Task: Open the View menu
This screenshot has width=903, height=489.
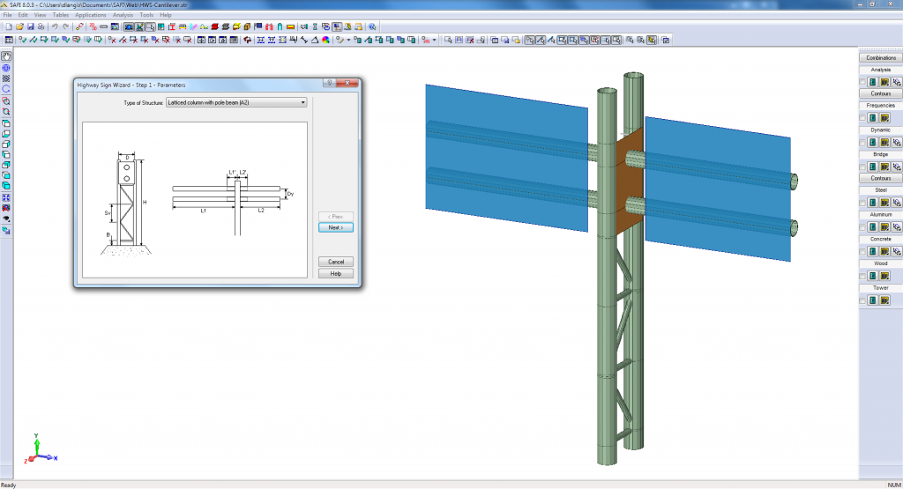Action: coord(40,15)
